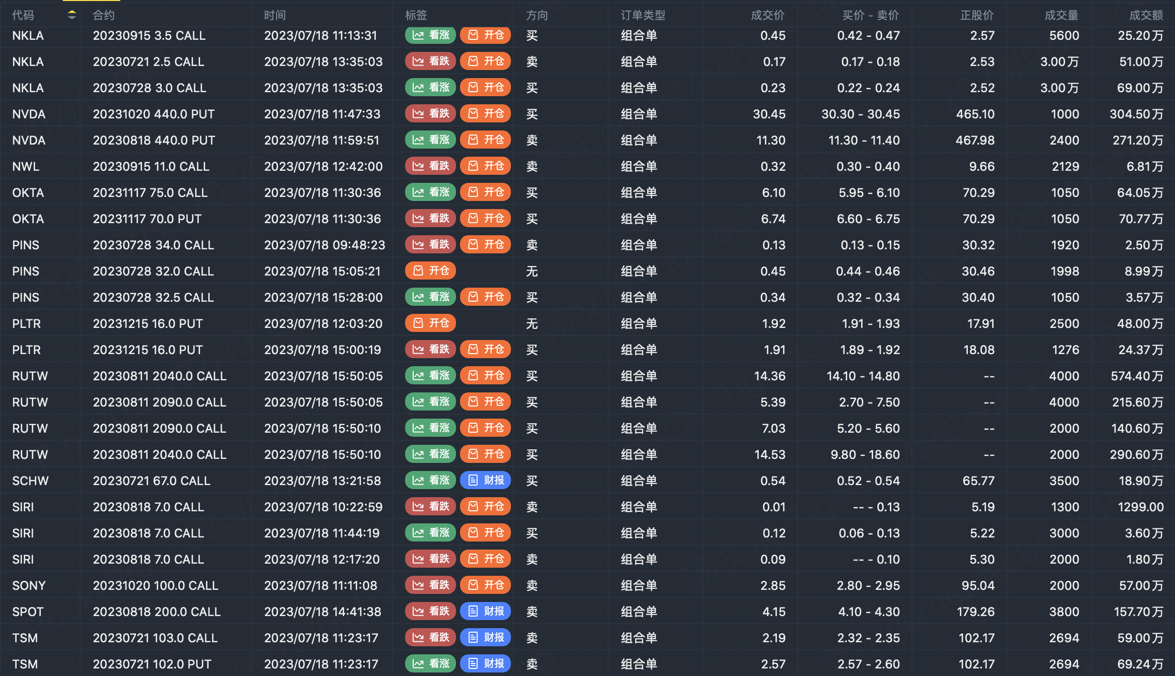Viewport: 1175px width, 676px height.
Task: Click the sort arrow beside 代码 header
Action: pos(72,15)
